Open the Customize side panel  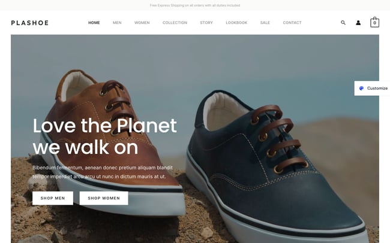point(373,88)
